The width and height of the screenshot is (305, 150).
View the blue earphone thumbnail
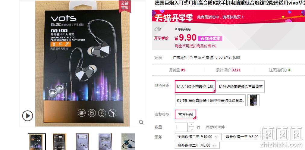click(128, 142)
